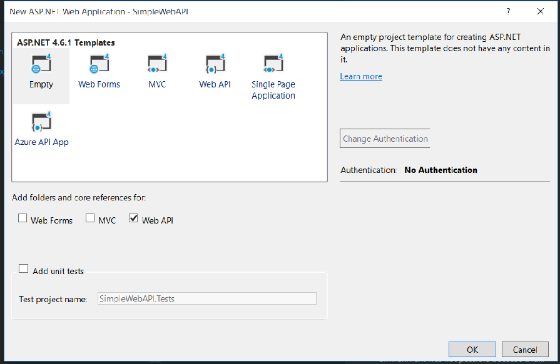
Task: Enable the Web Forms folder references
Action: (x=23, y=218)
